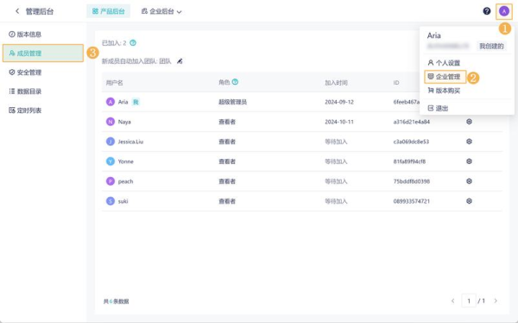Click ID c3a069dc8e53
Viewport: 518px width, 323px height.
click(x=411, y=142)
